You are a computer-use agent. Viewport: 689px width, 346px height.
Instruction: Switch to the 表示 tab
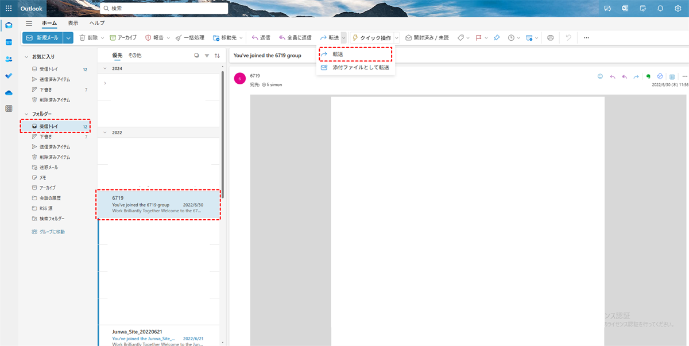pyautogui.click(x=73, y=23)
